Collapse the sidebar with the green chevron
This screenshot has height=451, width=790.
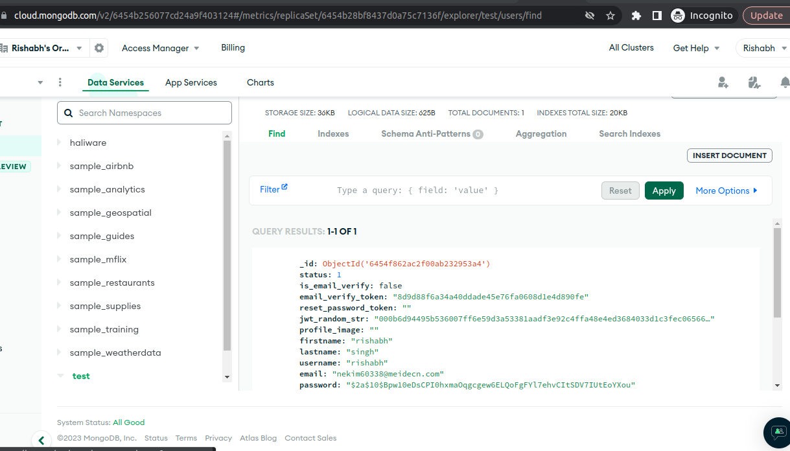click(x=41, y=441)
